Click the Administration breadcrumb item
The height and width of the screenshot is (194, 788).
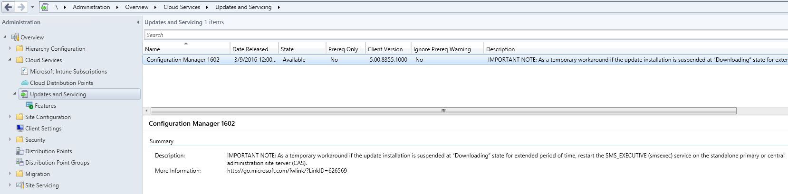coord(91,7)
